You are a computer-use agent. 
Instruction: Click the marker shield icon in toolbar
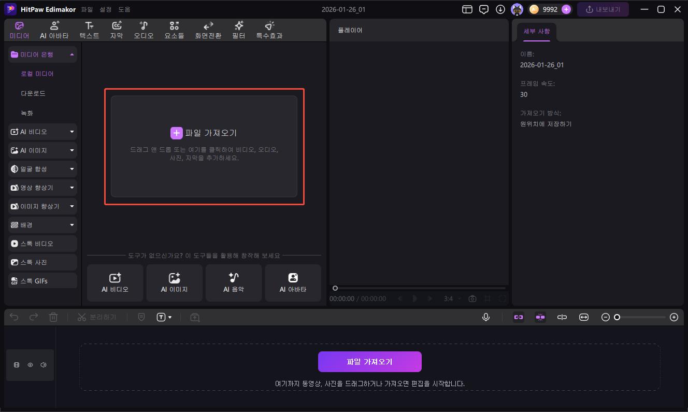point(141,317)
